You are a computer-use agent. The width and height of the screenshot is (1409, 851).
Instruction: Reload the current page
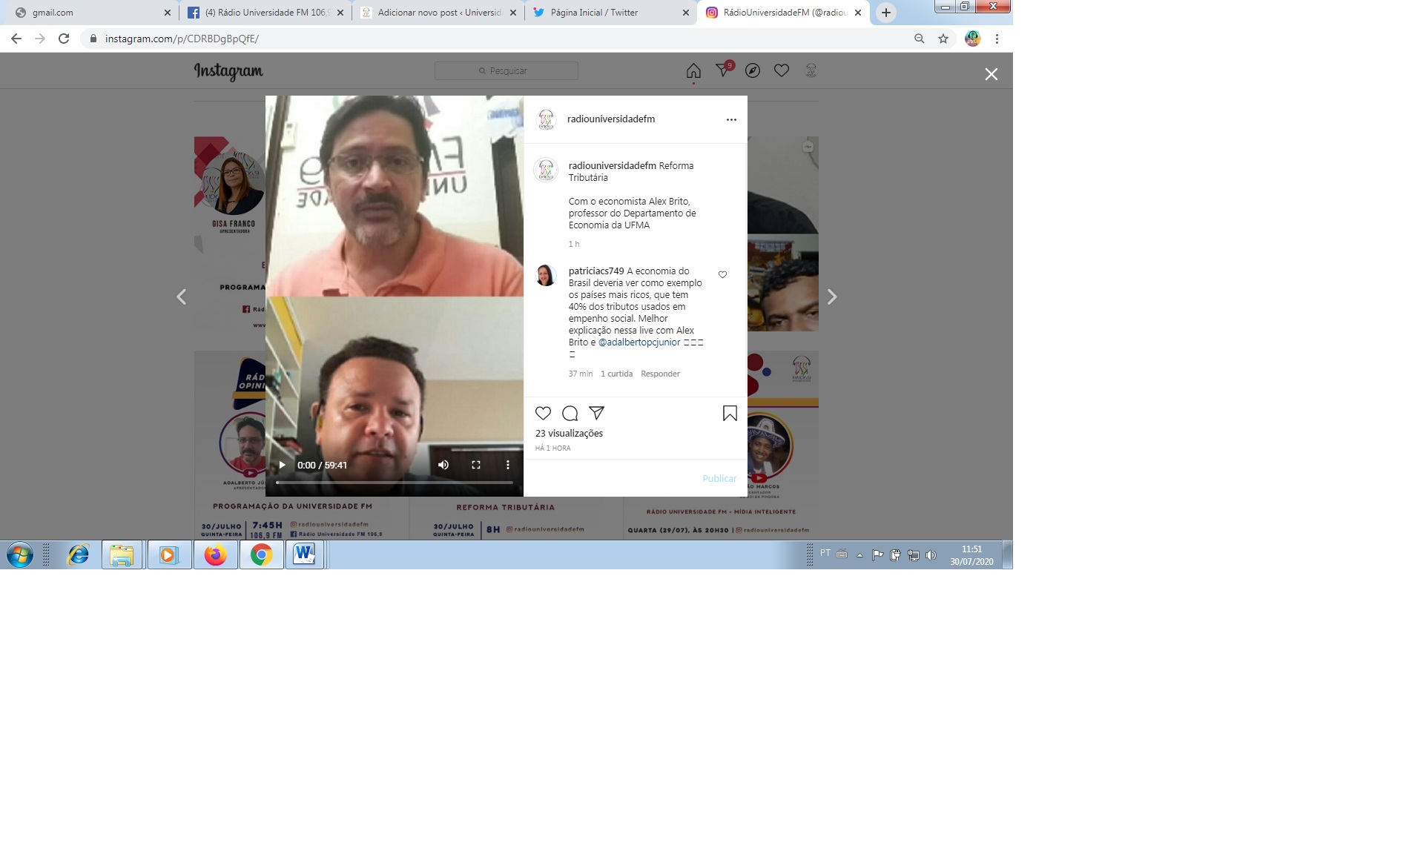[x=64, y=39]
